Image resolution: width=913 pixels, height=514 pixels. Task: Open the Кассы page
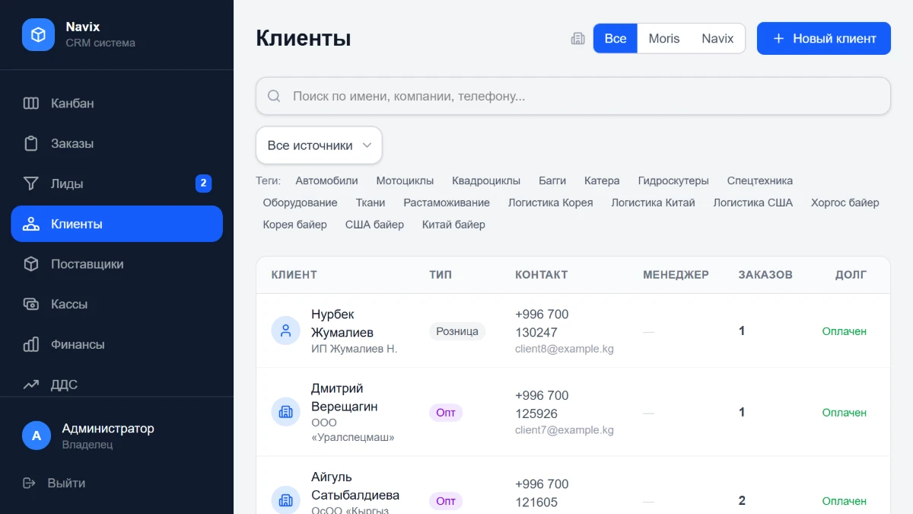[x=117, y=304]
